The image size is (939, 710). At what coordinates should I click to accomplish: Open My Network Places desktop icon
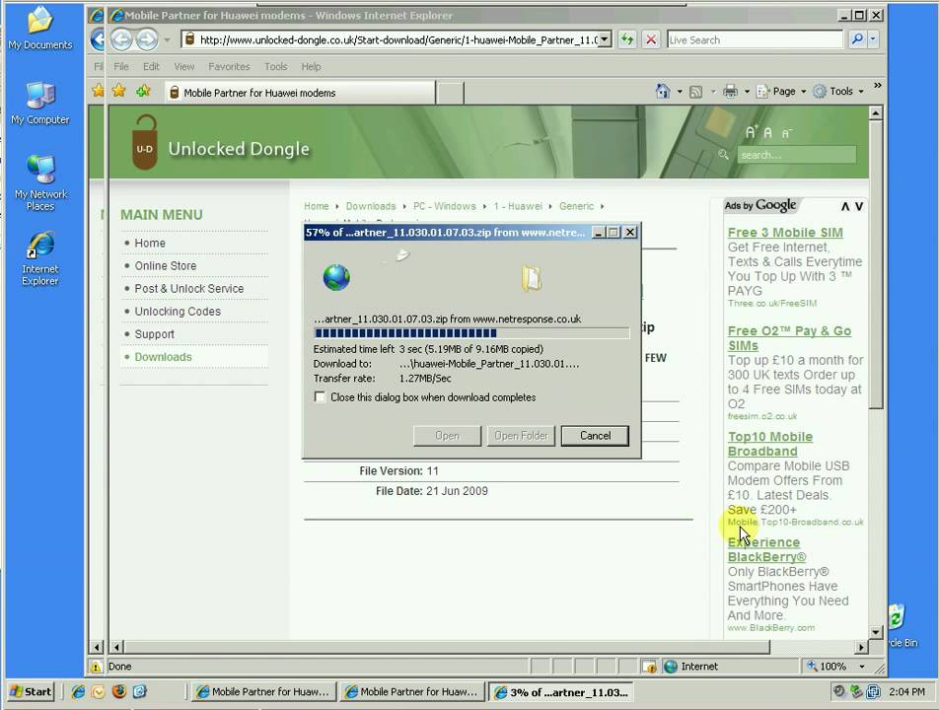(x=40, y=182)
